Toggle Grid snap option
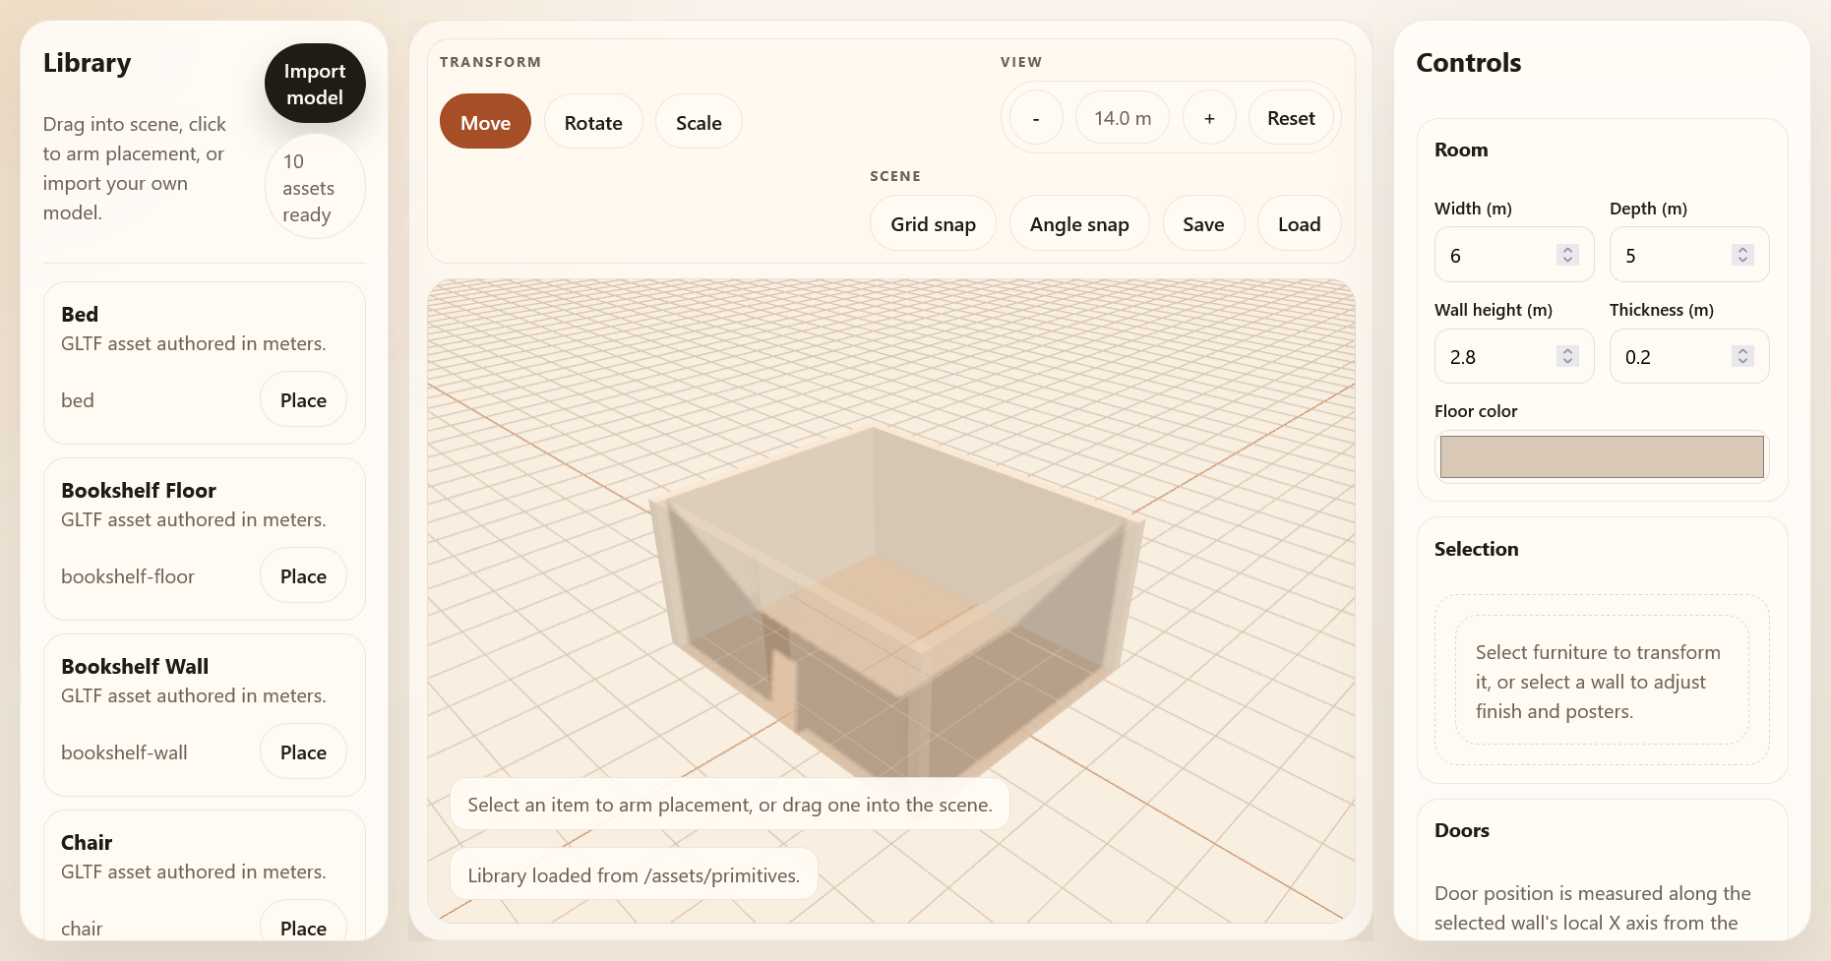1831x961 pixels. 933,224
